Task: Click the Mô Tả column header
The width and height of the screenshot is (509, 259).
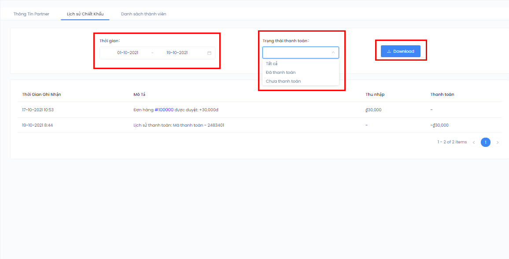Action: click(x=139, y=95)
